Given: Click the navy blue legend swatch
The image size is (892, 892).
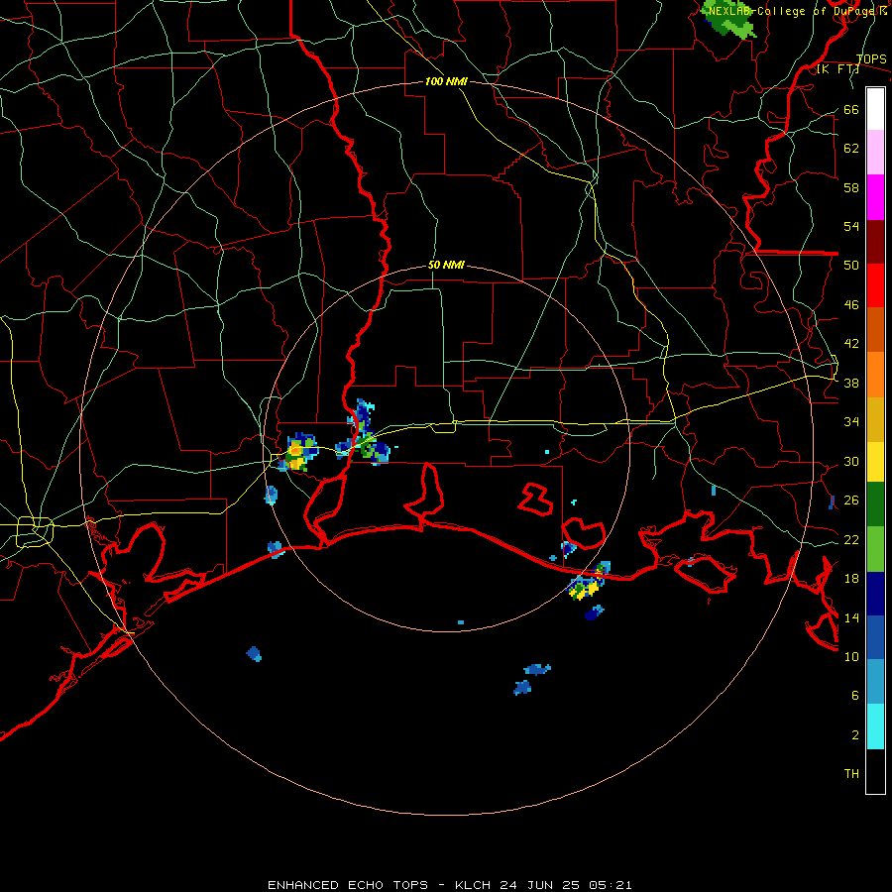Looking at the screenshot, I should (x=875, y=594).
